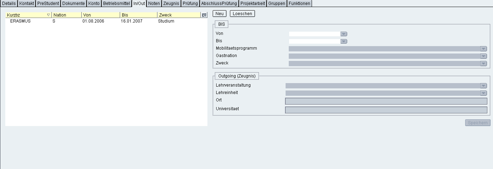Click the Nation column header
Viewport: 493px width, 169px height.
pos(66,15)
